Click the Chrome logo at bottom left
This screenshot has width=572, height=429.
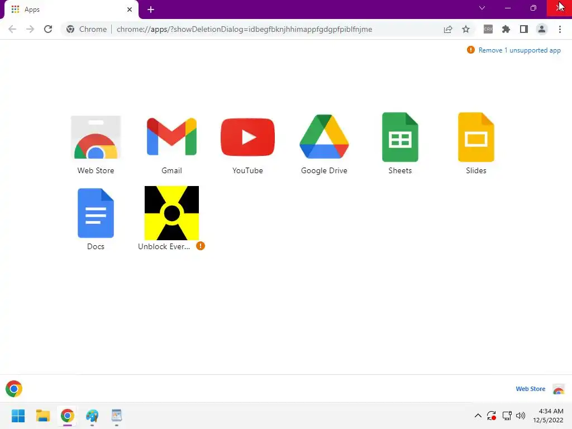(x=14, y=389)
